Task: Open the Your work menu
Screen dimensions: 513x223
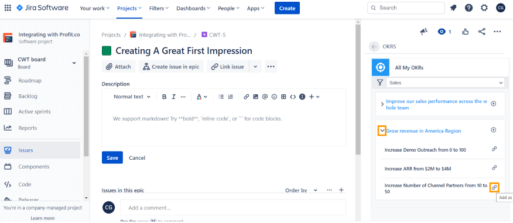Action: coord(94,8)
